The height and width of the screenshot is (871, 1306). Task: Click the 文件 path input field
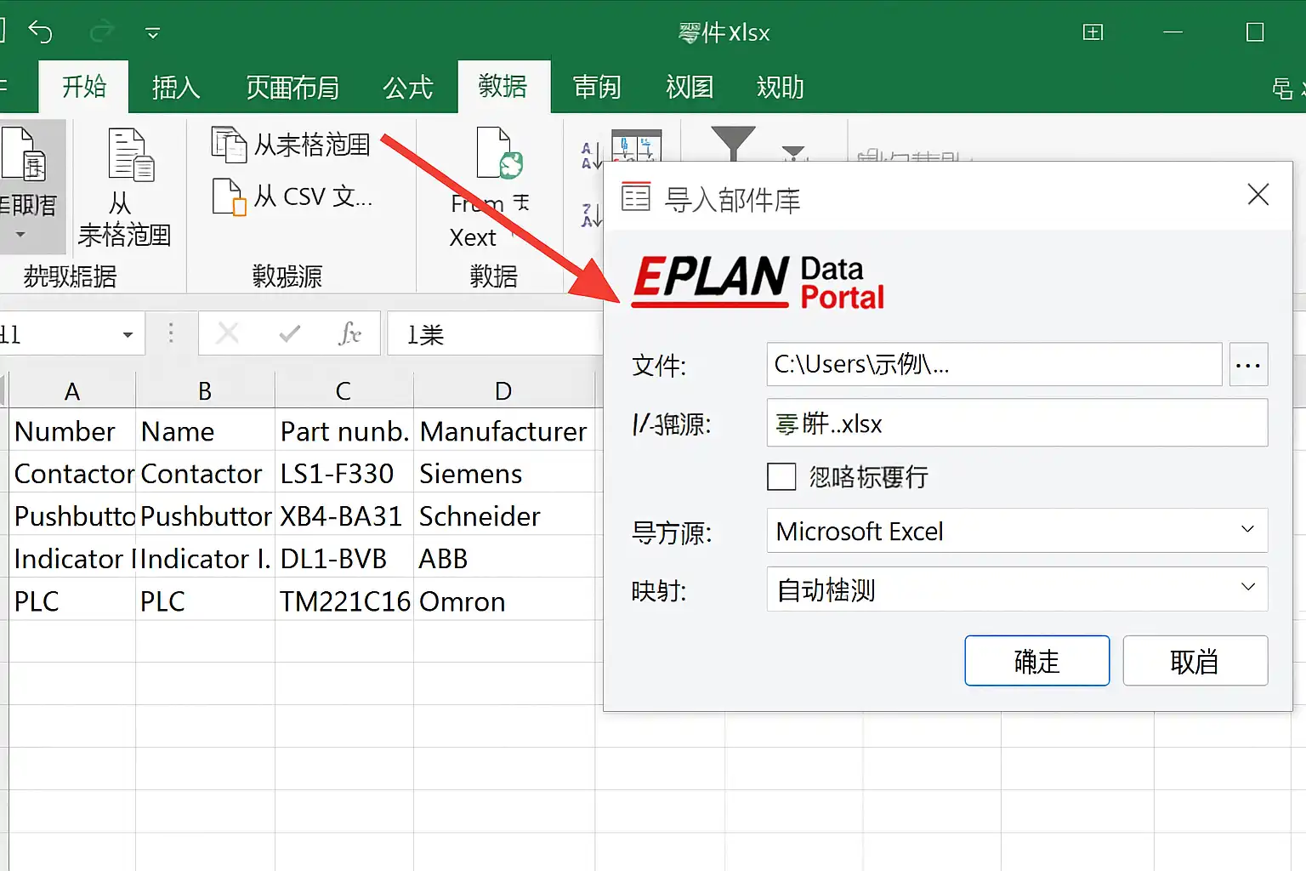click(x=993, y=364)
